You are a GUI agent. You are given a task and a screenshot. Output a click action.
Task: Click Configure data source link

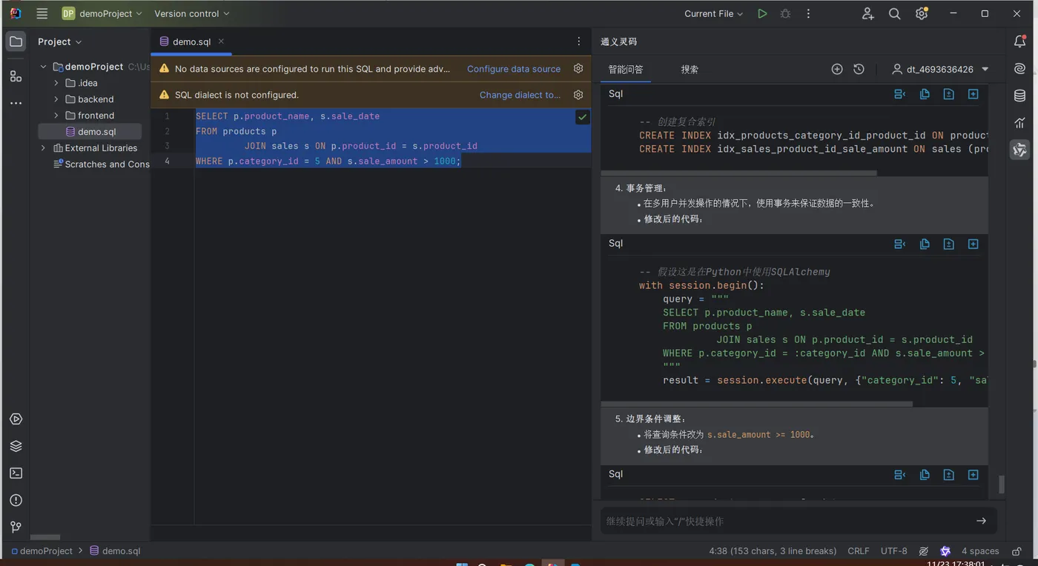514,68
